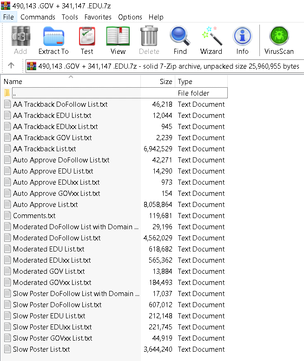Screen dimensions: 304x361
Task: Start VirusScan on the archive
Action: pyautogui.click(x=279, y=40)
